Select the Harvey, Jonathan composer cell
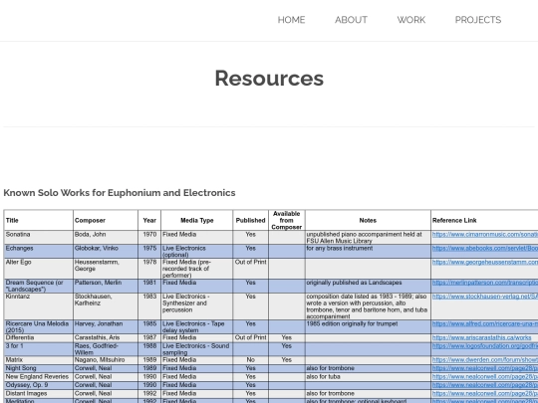The image size is (538, 403). (106, 327)
